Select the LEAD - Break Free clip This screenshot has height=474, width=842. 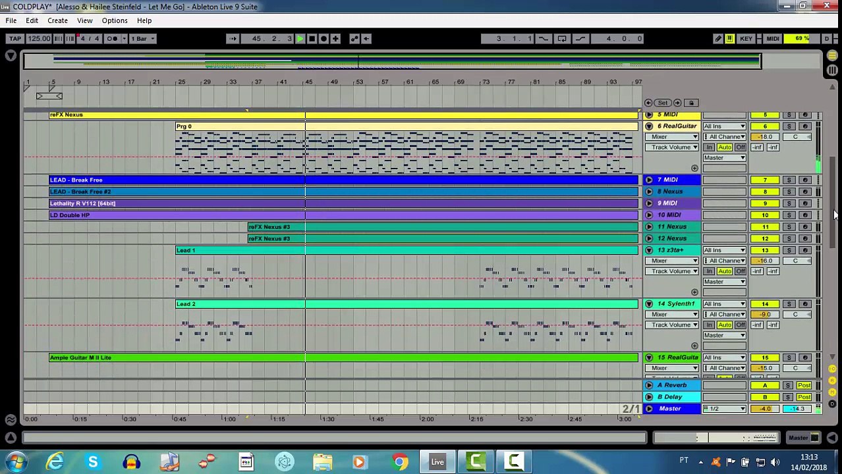tap(343, 180)
